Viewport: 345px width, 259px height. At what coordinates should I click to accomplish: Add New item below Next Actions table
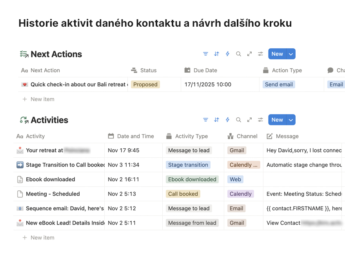(42, 99)
